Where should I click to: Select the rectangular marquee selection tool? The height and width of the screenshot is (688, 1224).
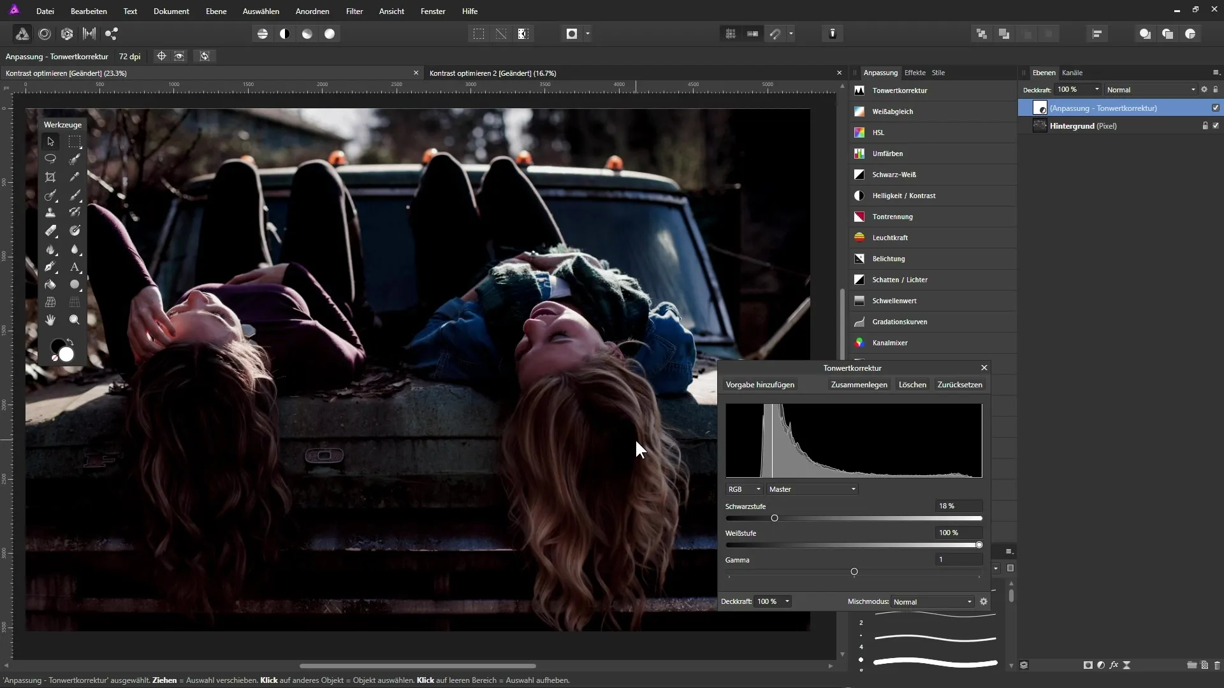[x=75, y=141]
